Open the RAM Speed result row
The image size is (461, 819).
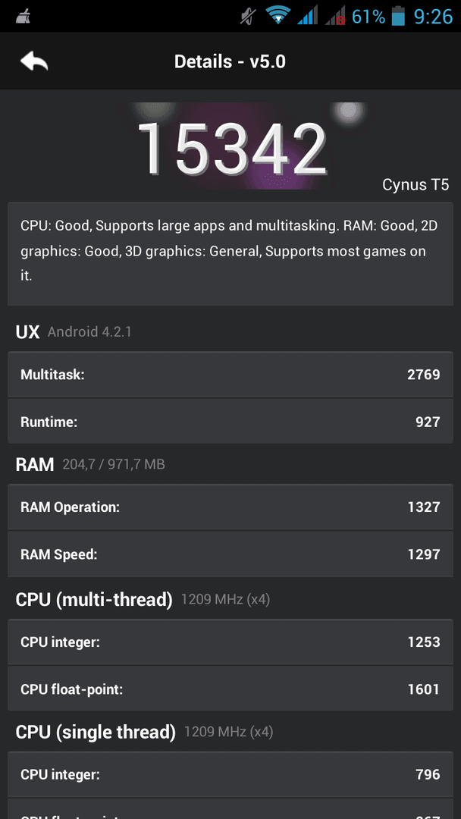click(x=230, y=554)
